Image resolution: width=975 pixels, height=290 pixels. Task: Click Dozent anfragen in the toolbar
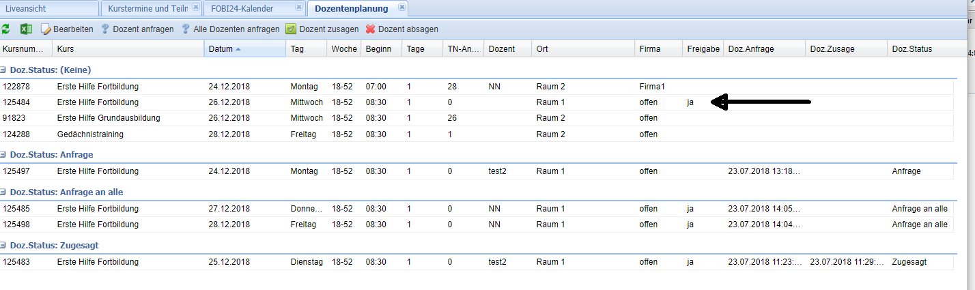click(x=137, y=29)
